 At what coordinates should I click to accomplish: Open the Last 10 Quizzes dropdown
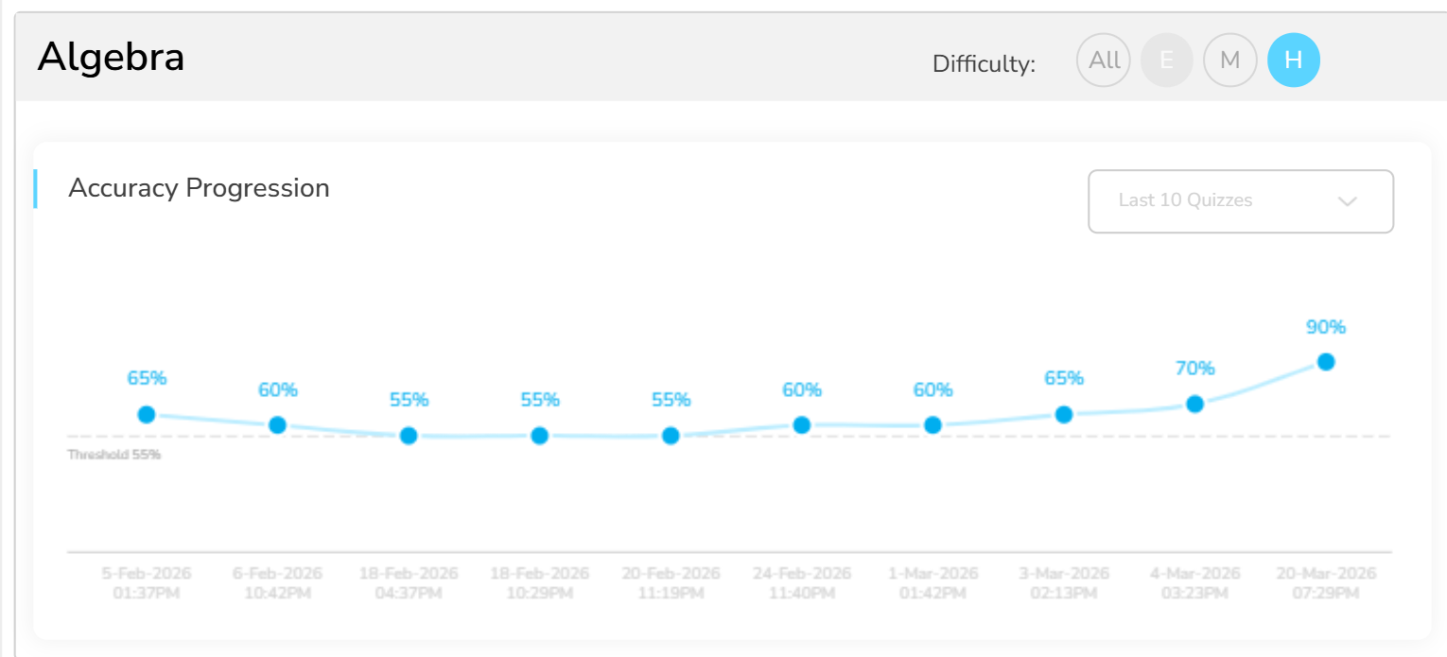tap(1240, 200)
